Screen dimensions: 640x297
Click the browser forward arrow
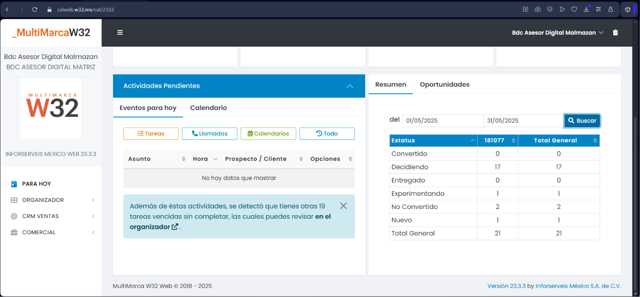pyautogui.click(x=22, y=9)
